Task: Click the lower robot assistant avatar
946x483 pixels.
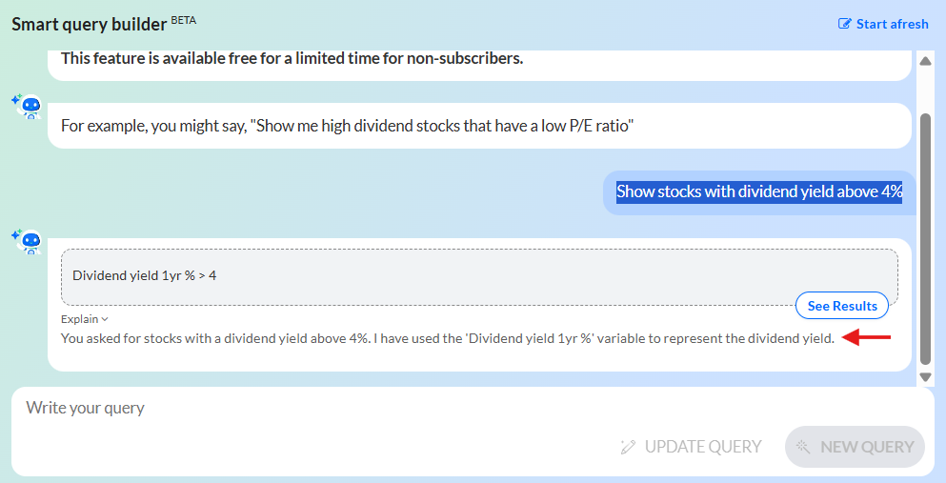Action: pos(26,241)
